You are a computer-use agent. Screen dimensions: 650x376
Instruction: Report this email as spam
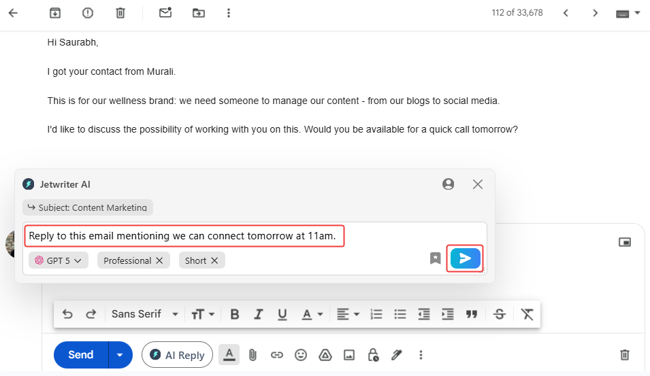88,13
